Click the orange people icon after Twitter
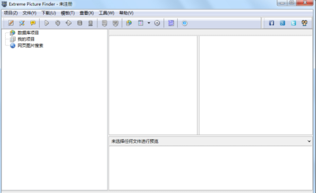The height and width of the screenshot is (193, 316). 304,23
